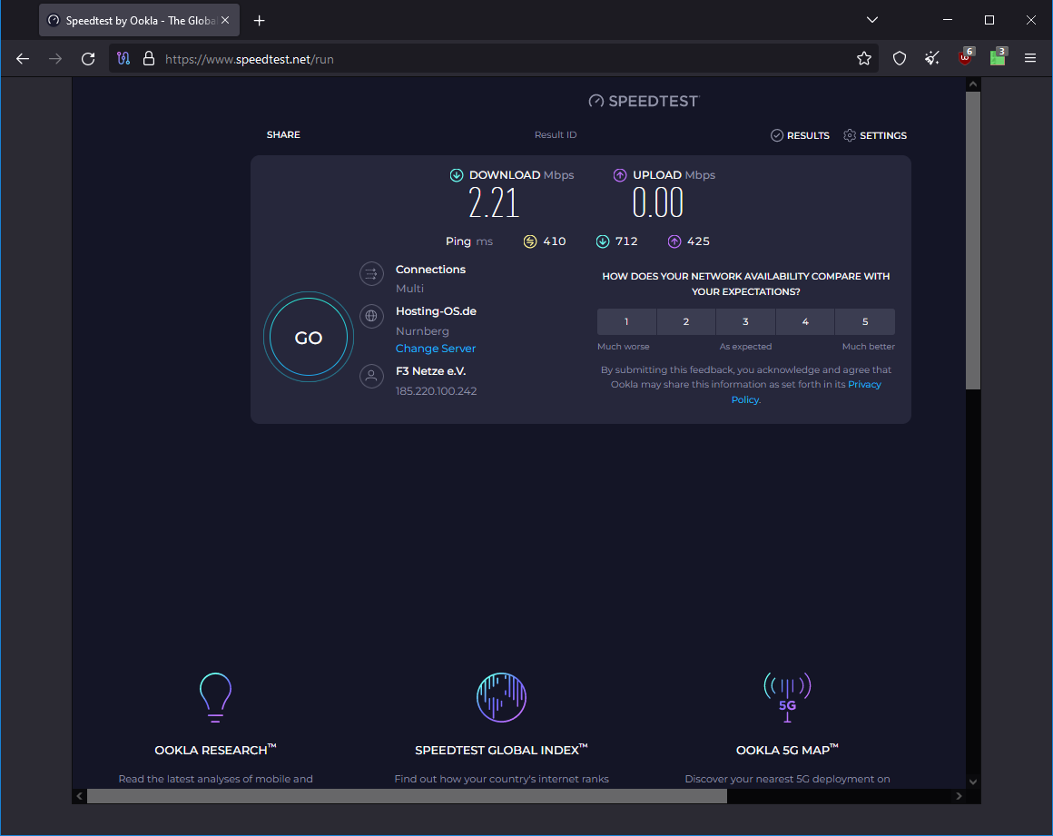
Task: Open a new browser tab
Action: [x=260, y=21]
